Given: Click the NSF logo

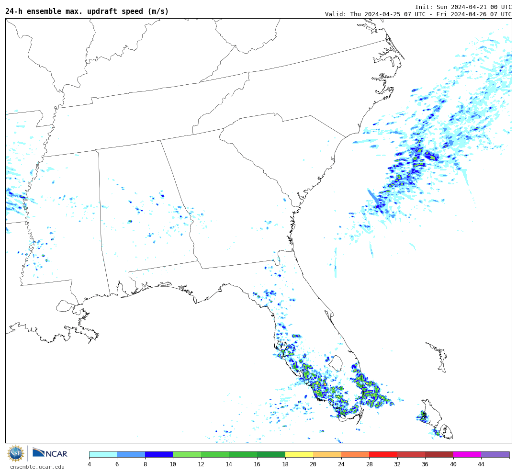Looking at the screenshot, I should (16, 453).
